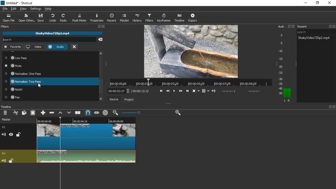
Task: Show the Recent panel from toolbar
Action: click(111, 17)
